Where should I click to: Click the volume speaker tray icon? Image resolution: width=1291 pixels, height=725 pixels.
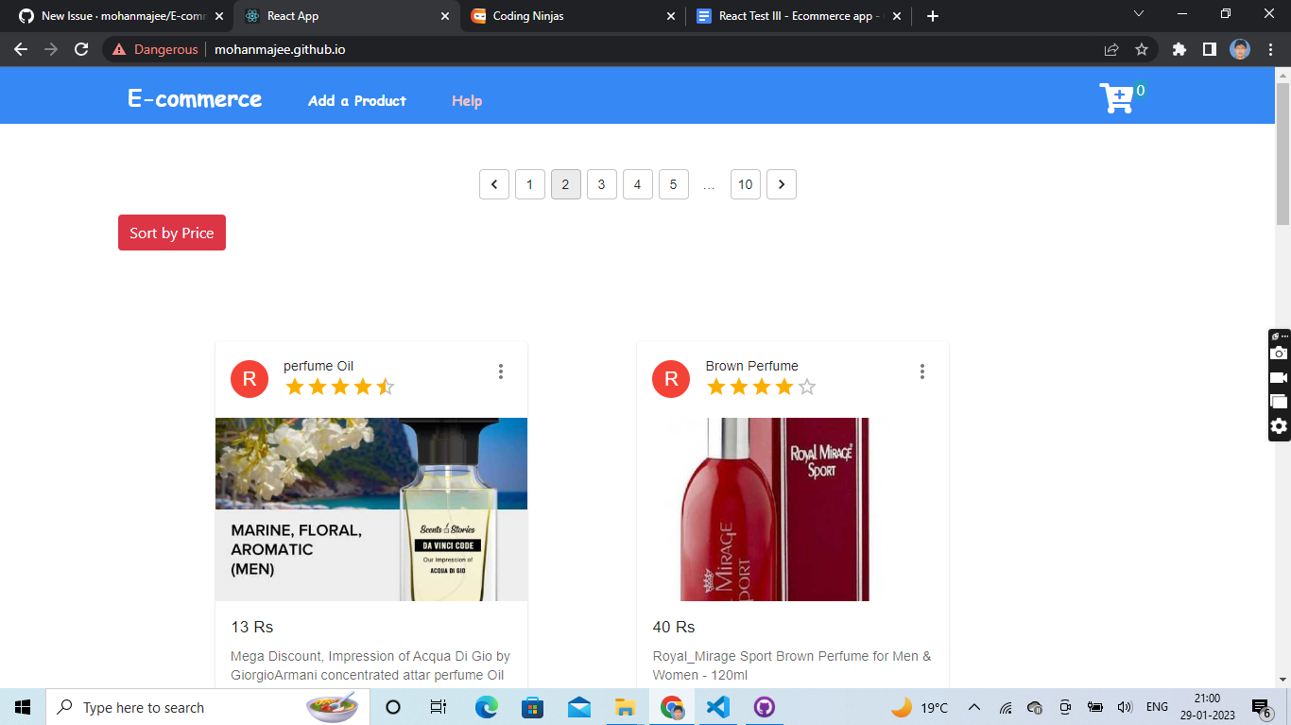coord(1125,707)
